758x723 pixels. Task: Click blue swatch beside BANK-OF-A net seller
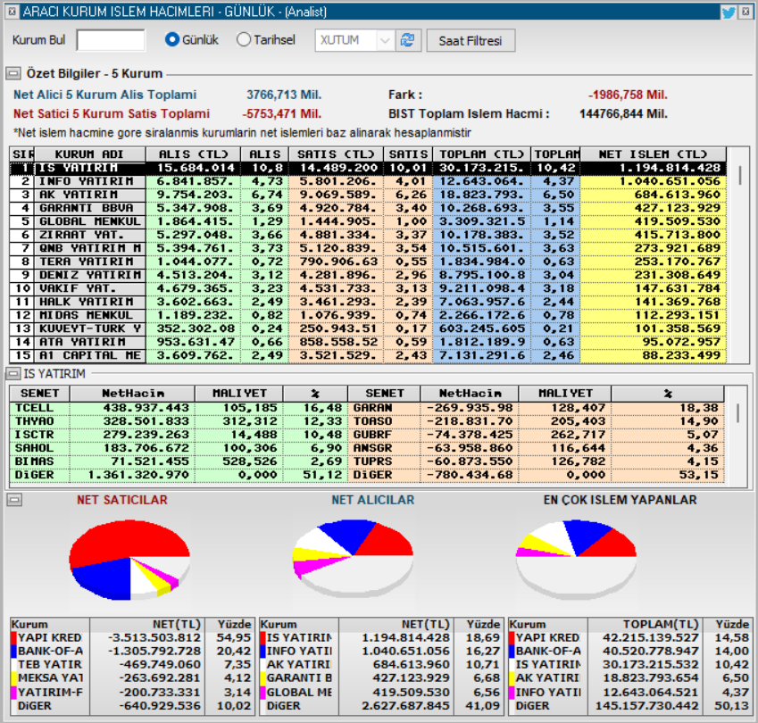tap(14, 652)
